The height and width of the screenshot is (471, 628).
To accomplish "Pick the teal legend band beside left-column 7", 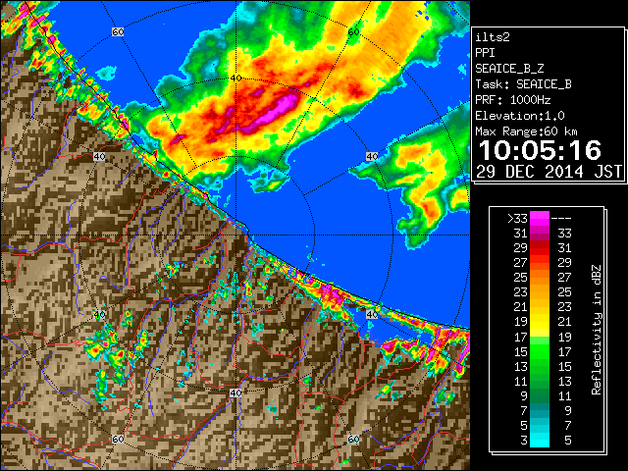I will (540, 410).
